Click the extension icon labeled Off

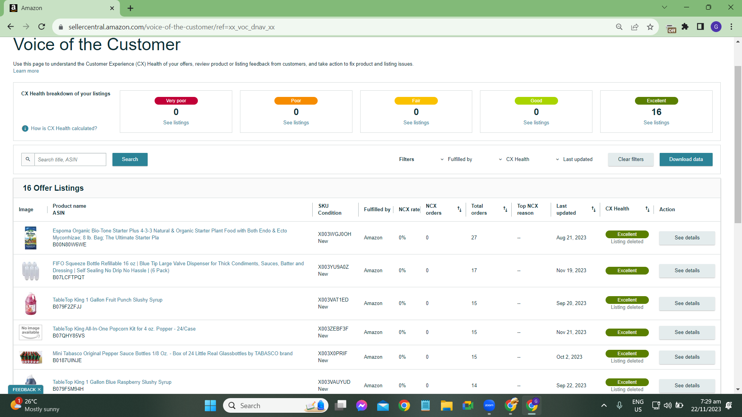coord(671,29)
